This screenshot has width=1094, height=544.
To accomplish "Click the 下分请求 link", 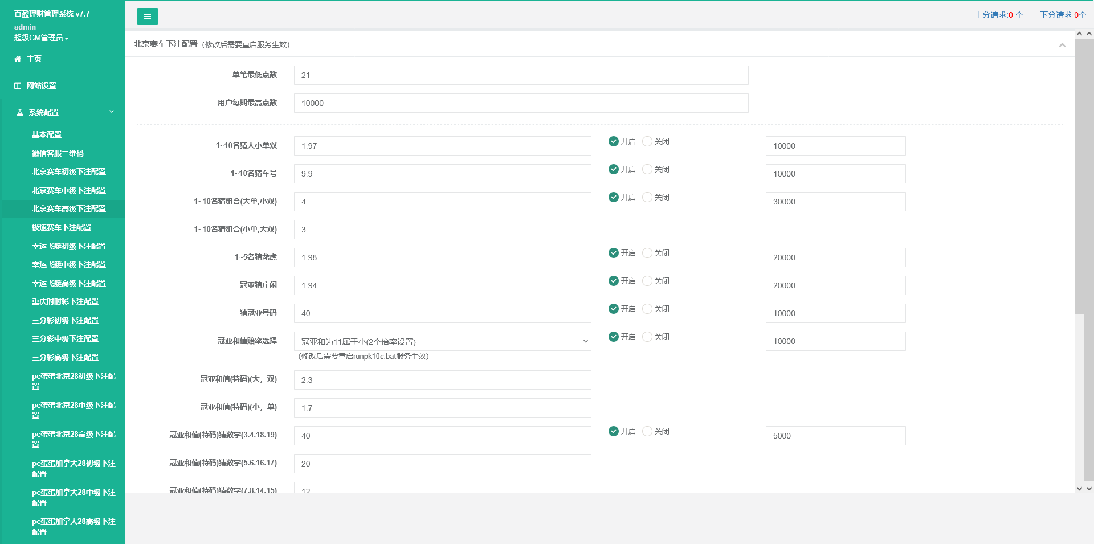I will point(1063,15).
